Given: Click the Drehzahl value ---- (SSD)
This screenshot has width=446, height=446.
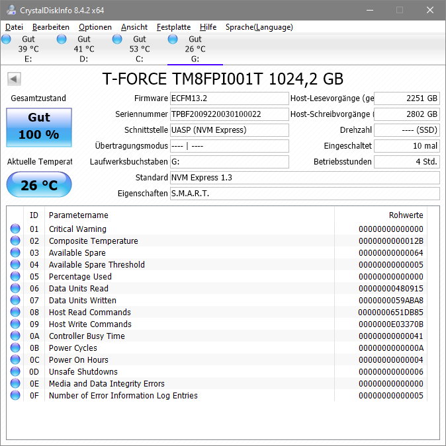Looking at the screenshot, I should pyautogui.click(x=407, y=130).
